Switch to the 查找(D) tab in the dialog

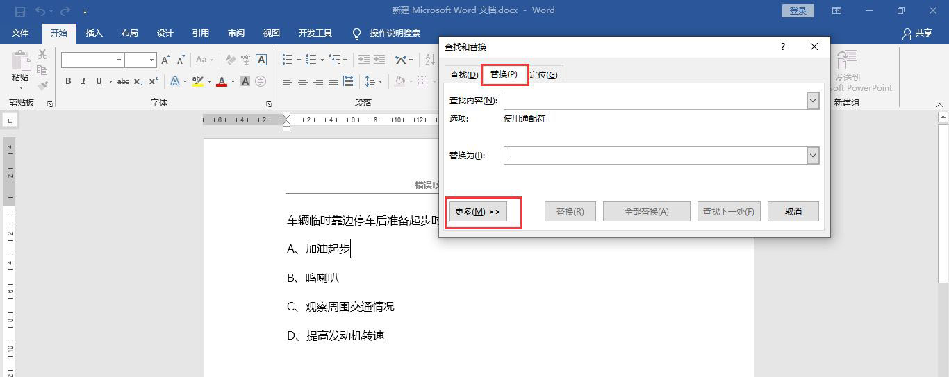coord(464,75)
